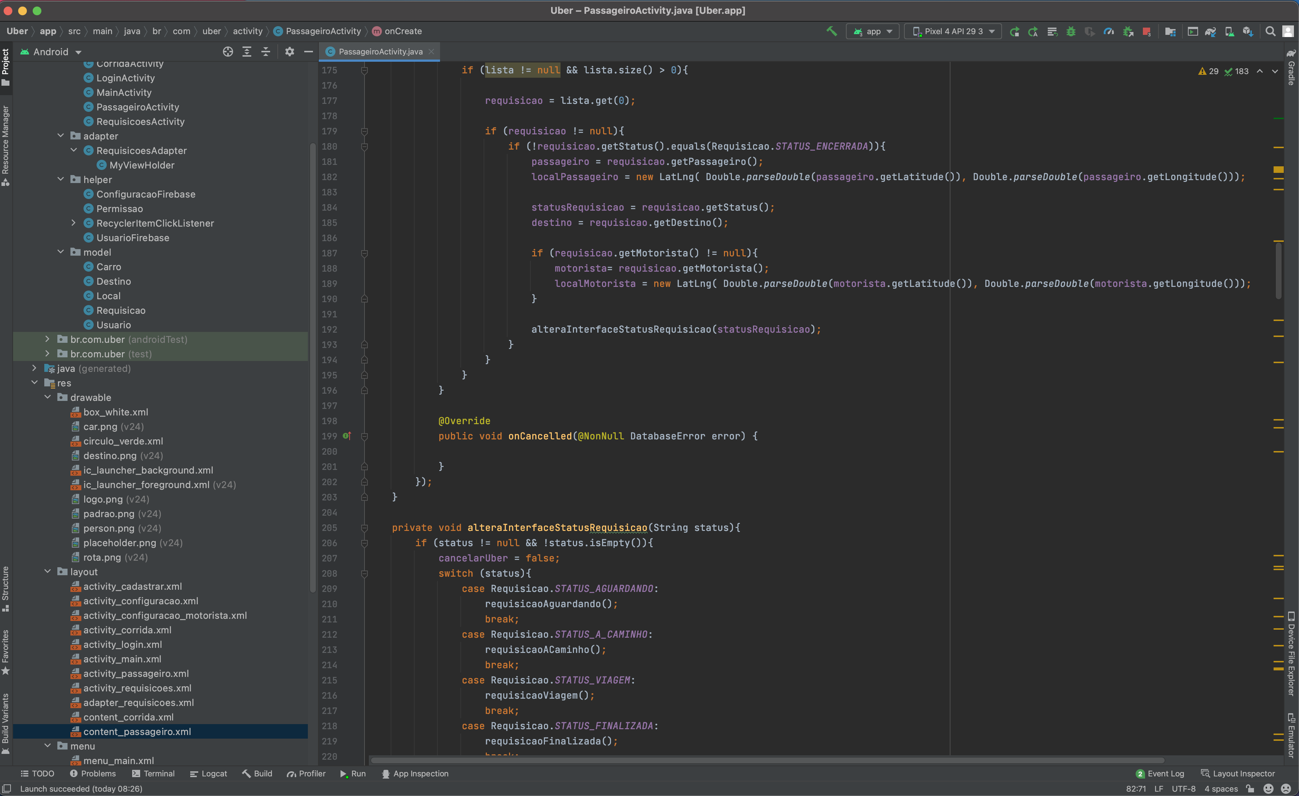Open the Profiler using the gauge icon
The image size is (1299, 796).
(x=1108, y=31)
